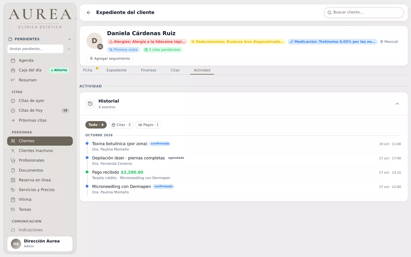Open the Pago recibido $2,200.00 entry
The height and width of the screenshot is (257, 411).
[x=243, y=175]
